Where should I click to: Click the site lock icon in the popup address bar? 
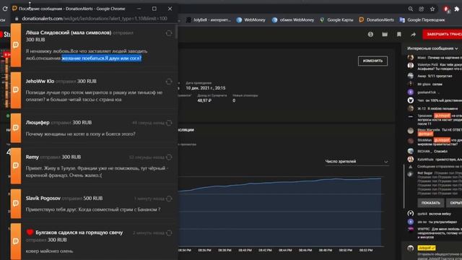pyautogui.click(x=17, y=19)
